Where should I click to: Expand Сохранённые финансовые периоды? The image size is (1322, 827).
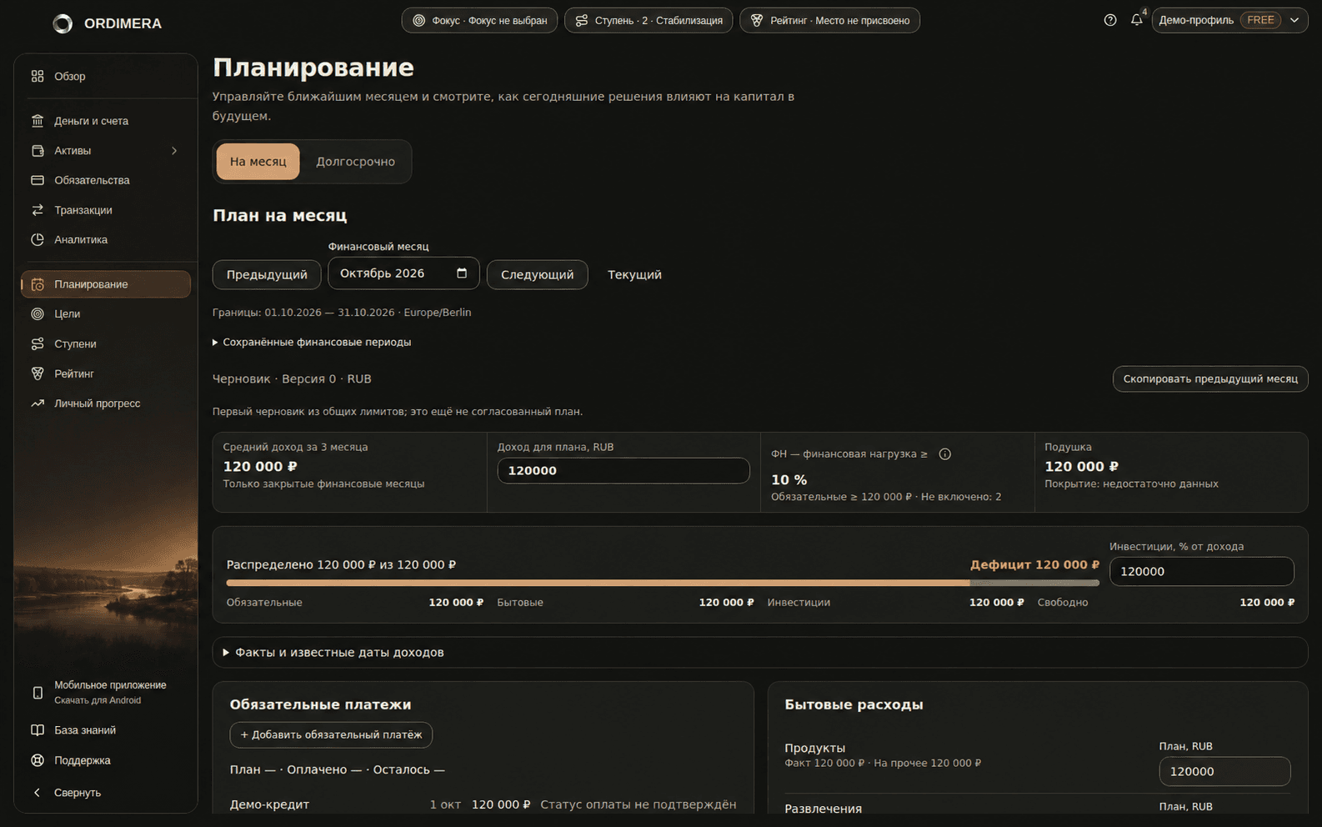[312, 343]
